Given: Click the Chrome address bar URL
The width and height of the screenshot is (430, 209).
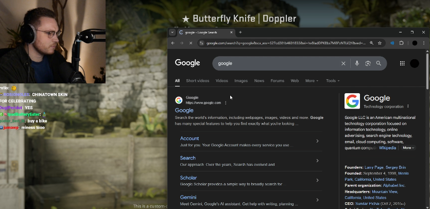Looking at the screenshot, I should pos(286,43).
